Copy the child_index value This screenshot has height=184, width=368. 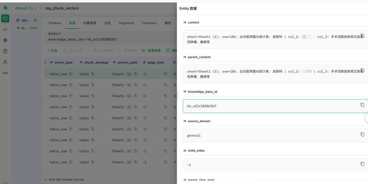(362, 164)
